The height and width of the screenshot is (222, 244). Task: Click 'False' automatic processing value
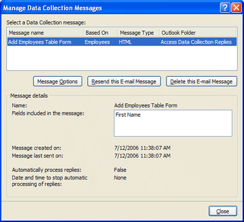tap(120, 170)
